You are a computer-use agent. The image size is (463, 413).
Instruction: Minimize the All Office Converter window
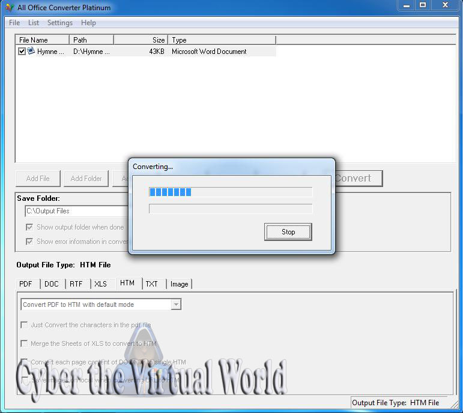pyautogui.click(x=407, y=5)
